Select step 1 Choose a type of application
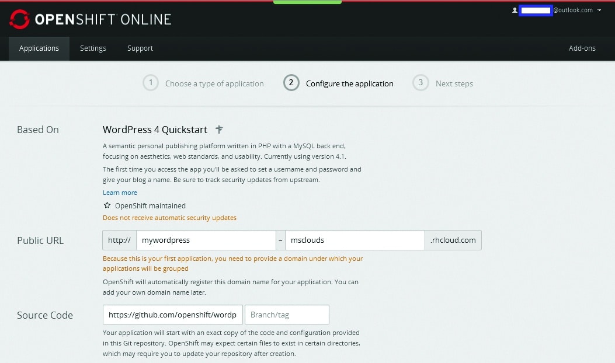This screenshot has width=615, height=363. click(203, 83)
